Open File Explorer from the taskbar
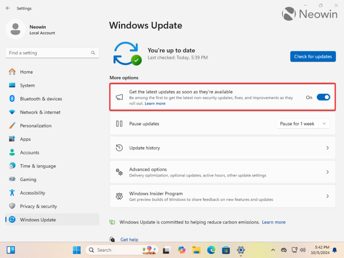Screen dimensions: 344x258 (196, 250)
